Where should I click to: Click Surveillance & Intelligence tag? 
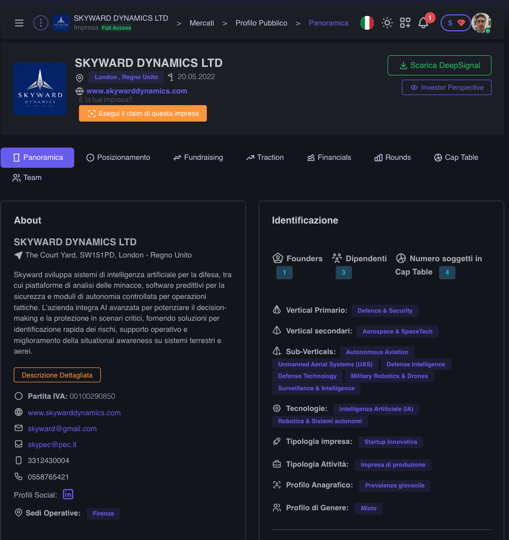click(x=316, y=388)
